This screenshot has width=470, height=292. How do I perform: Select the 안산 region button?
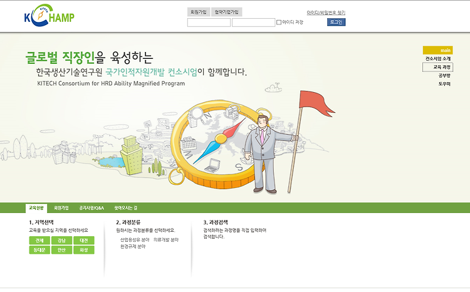point(62,250)
